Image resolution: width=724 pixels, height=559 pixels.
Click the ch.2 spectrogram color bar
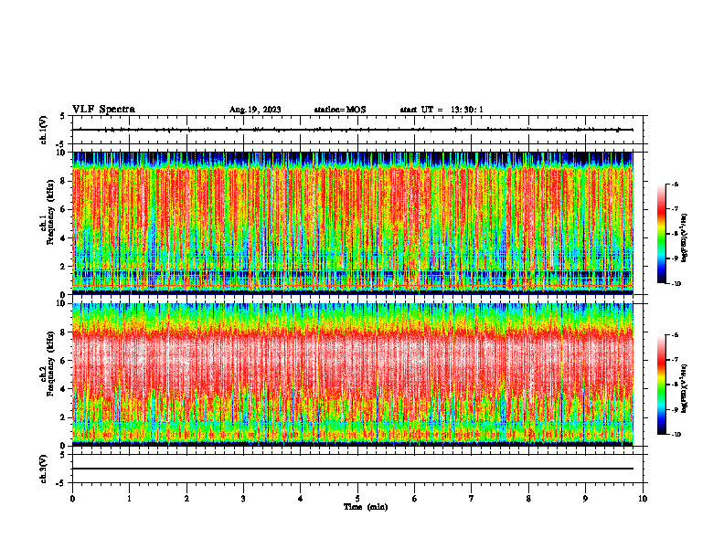click(661, 385)
